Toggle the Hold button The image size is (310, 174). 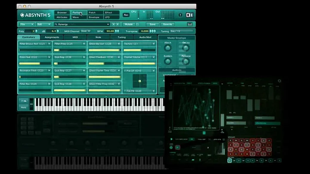pyautogui.click(x=24, y=107)
